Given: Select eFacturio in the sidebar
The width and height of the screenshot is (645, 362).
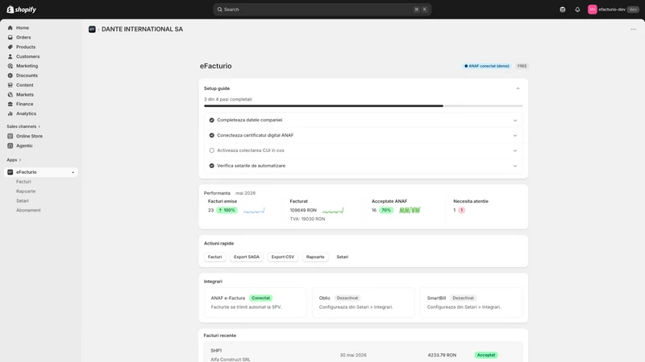Looking at the screenshot, I should 41,172.
